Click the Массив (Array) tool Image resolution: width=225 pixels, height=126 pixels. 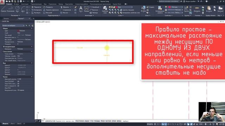click(x=64, y=13)
